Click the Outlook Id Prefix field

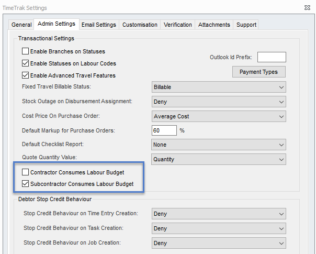(272, 57)
